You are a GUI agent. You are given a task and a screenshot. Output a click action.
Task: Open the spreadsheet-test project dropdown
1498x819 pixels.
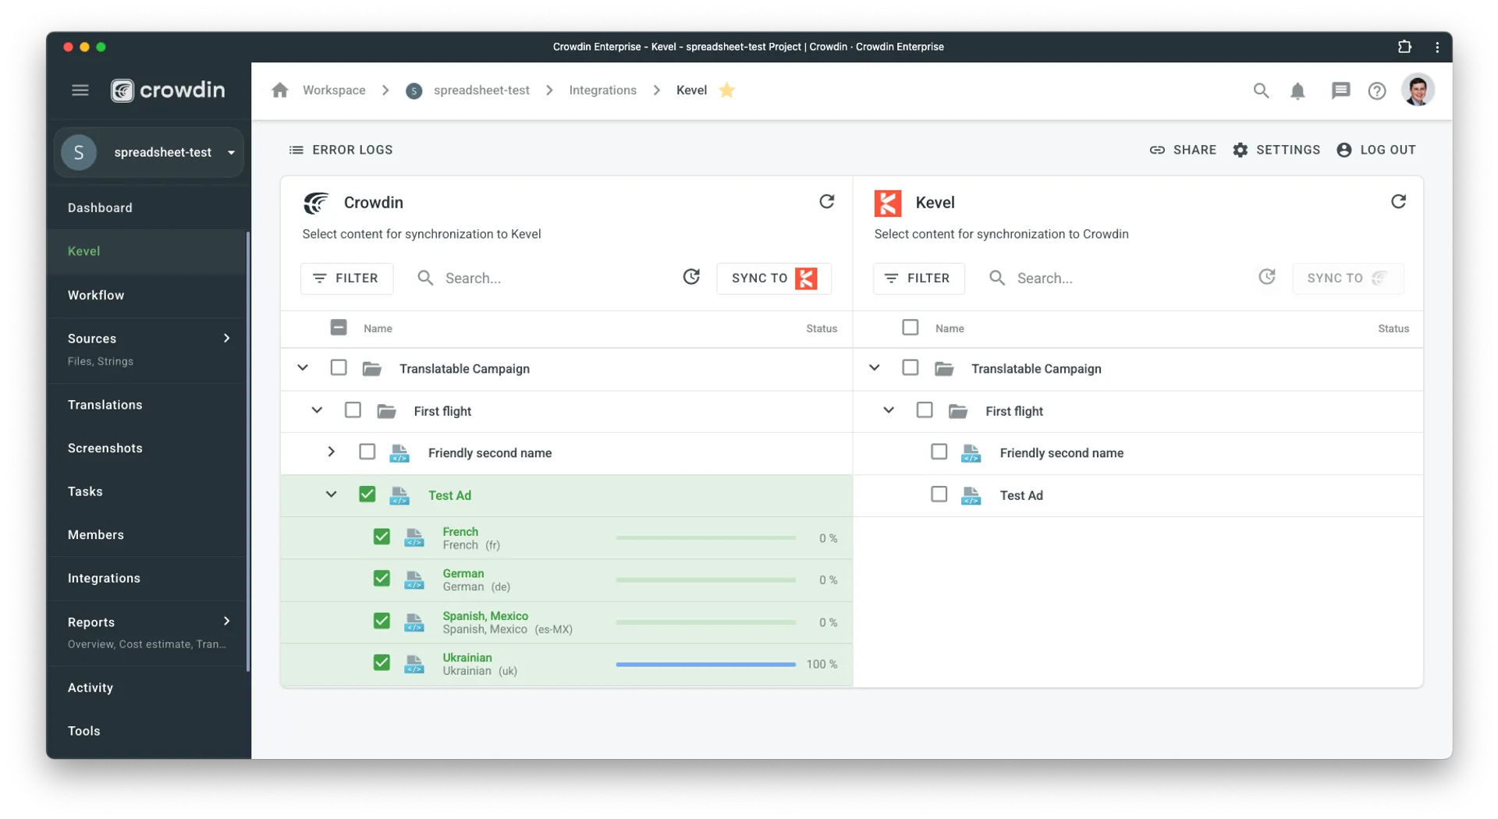149,152
